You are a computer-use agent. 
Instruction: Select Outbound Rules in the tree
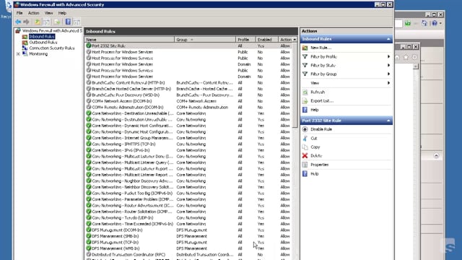coord(43,43)
